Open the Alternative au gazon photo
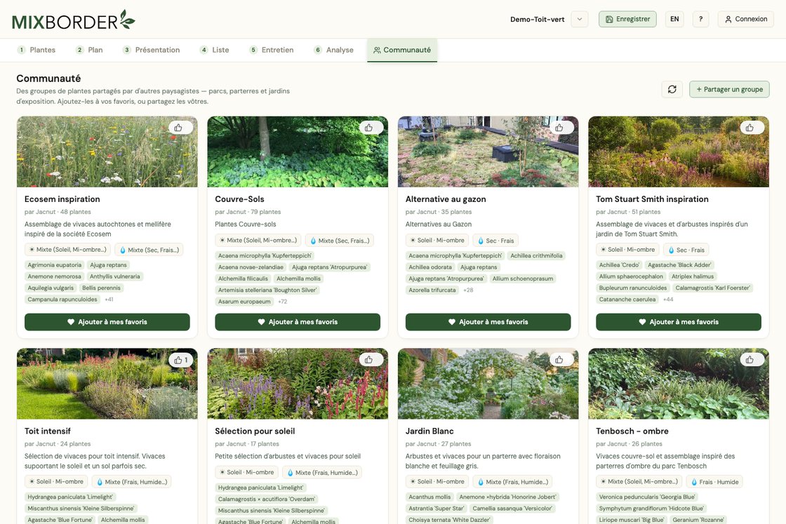The image size is (786, 524). tap(488, 152)
